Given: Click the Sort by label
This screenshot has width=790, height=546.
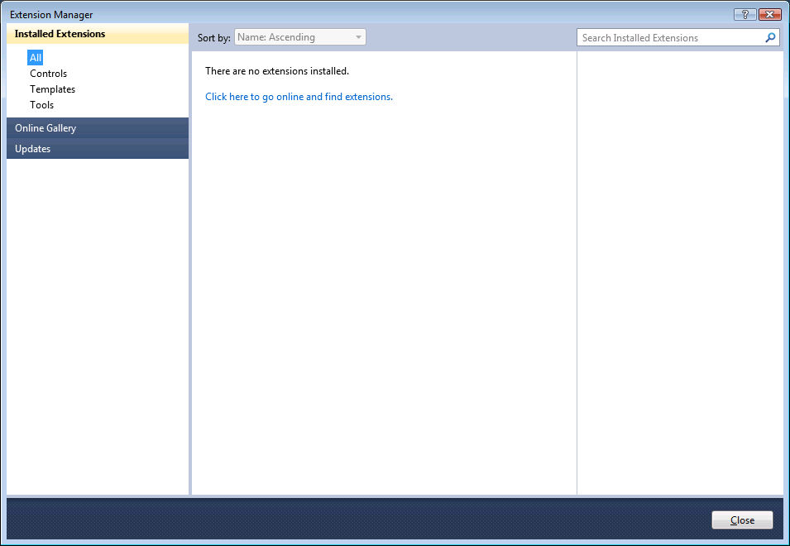Looking at the screenshot, I should coord(213,38).
